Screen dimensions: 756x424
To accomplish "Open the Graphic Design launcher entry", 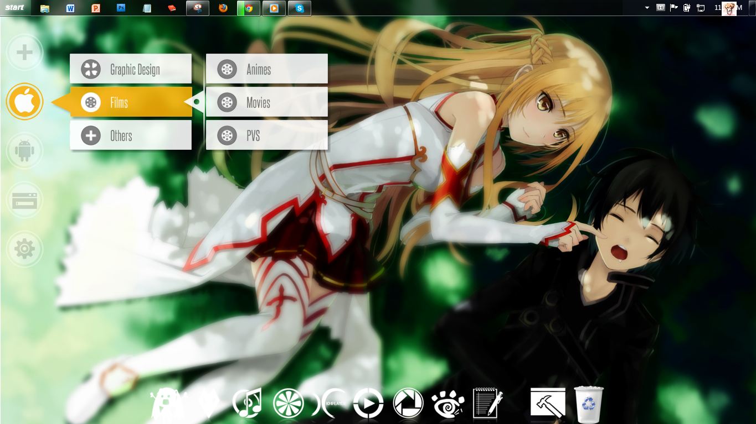I will [x=131, y=69].
